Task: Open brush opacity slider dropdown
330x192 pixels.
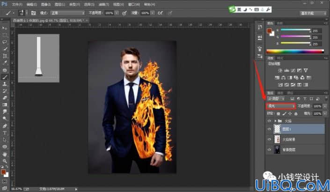Action: click(117, 13)
